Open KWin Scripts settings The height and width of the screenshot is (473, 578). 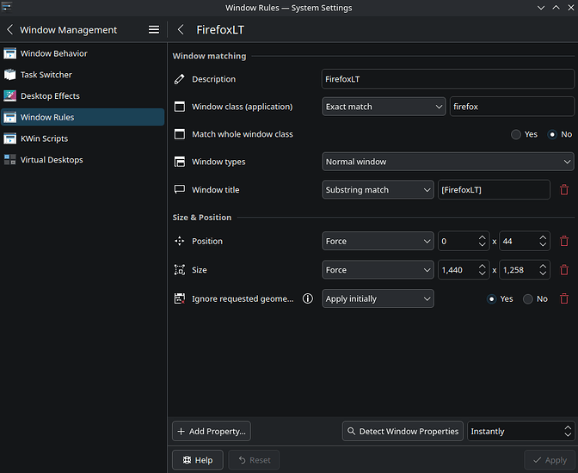83,138
